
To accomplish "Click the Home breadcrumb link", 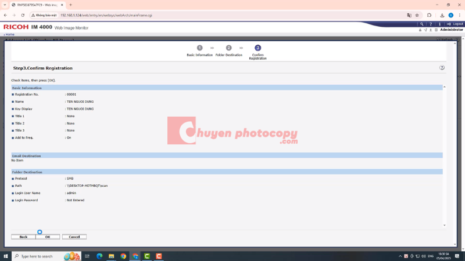I will (x=9, y=34).
